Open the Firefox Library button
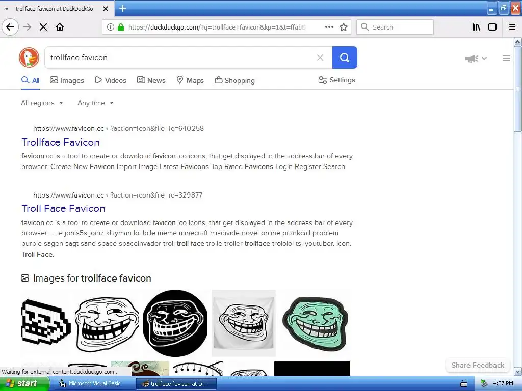Screen dimensions: 522x391 (x=476, y=27)
